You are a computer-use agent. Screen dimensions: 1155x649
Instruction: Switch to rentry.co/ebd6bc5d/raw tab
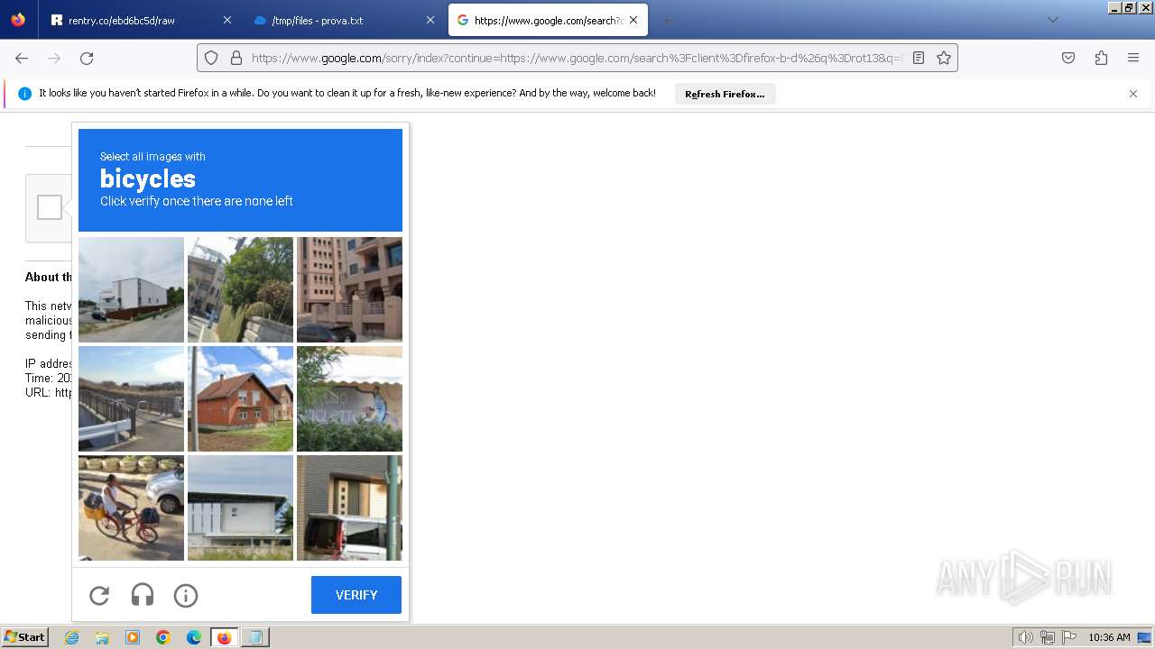[141, 20]
